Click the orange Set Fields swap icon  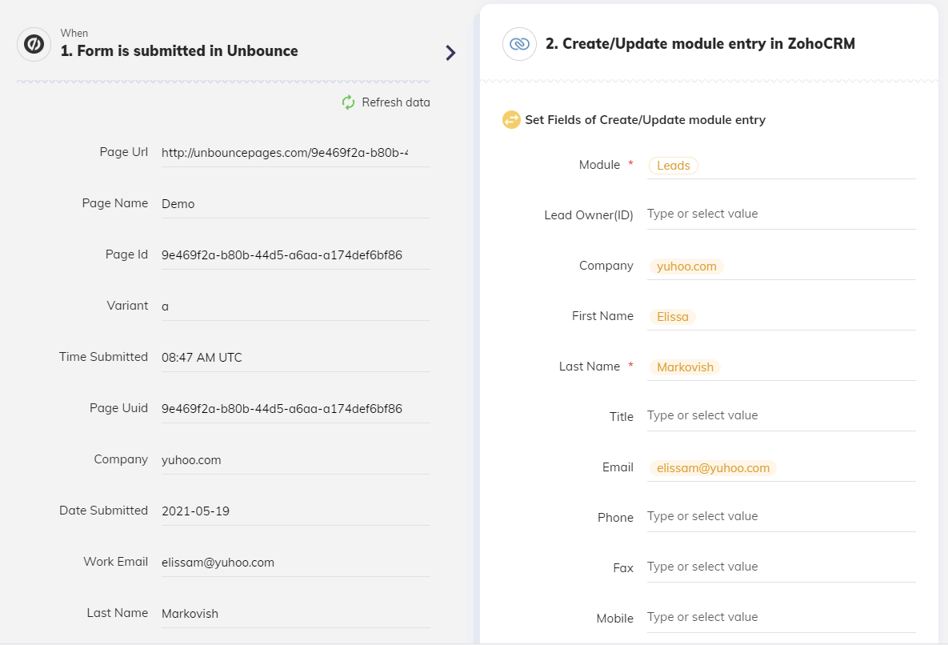[x=511, y=120]
